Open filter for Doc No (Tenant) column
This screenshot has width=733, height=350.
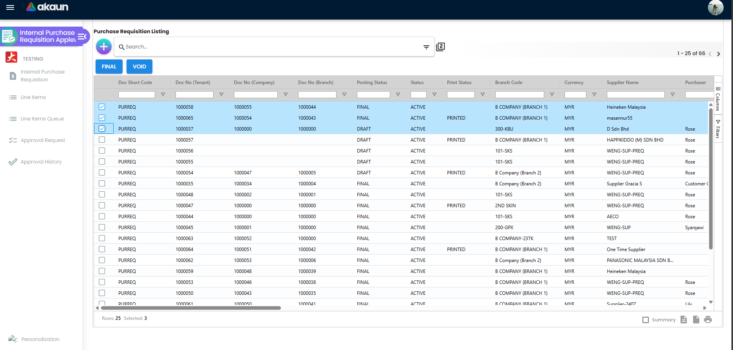pos(221,95)
